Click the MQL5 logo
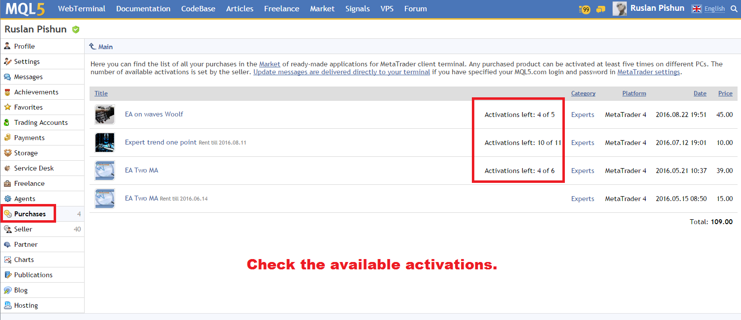This screenshot has height=320, width=741. click(25, 9)
